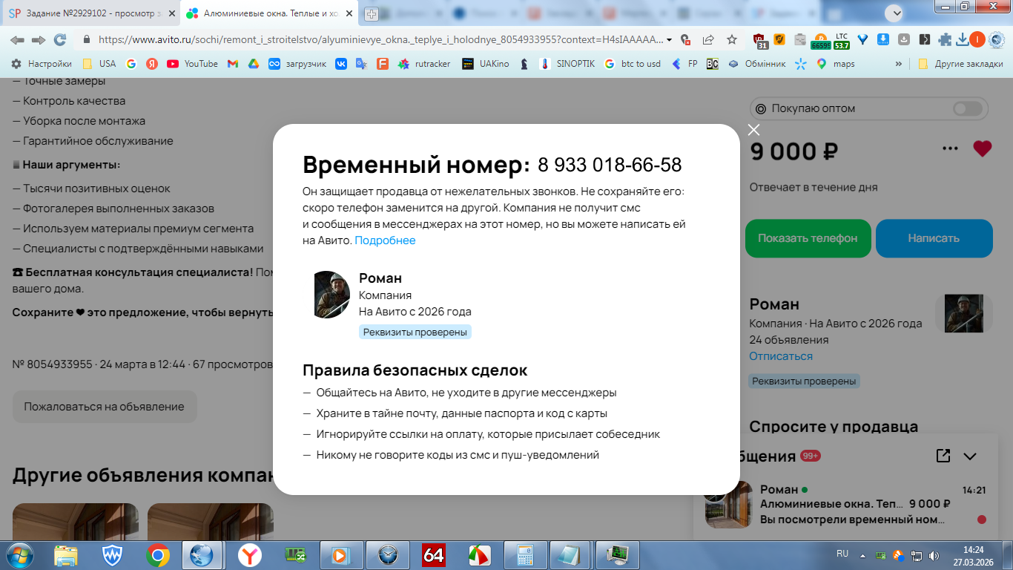
Task: Click the share page icon in address bar
Action: [x=708, y=39]
